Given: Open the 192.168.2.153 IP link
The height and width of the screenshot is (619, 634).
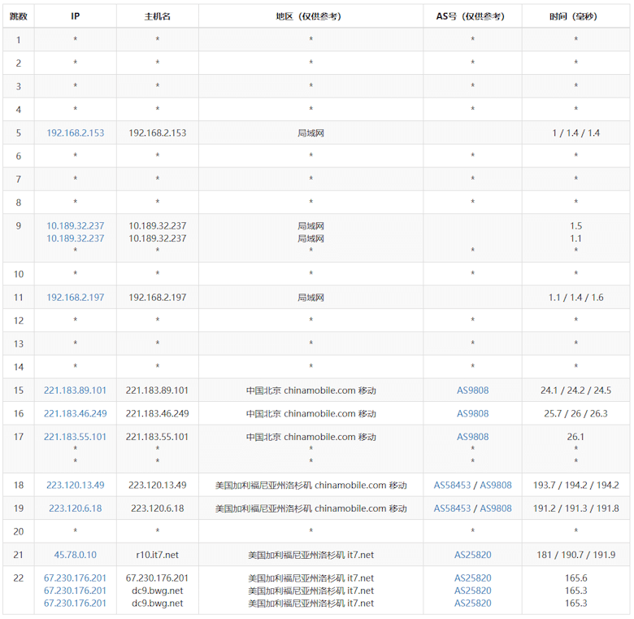Looking at the screenshot, I should [x=75, y=133].
